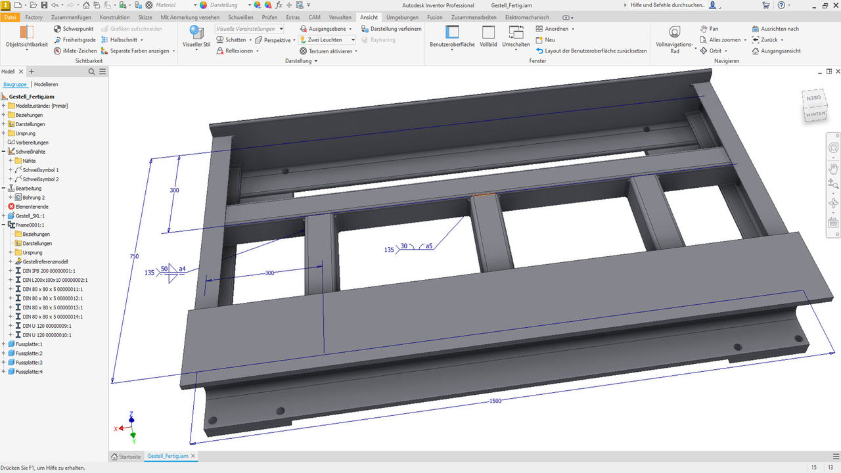The height and width of the screenshot is (473, 841).
Task: Click the Undo arrow icon
Action: click(54, 5)
